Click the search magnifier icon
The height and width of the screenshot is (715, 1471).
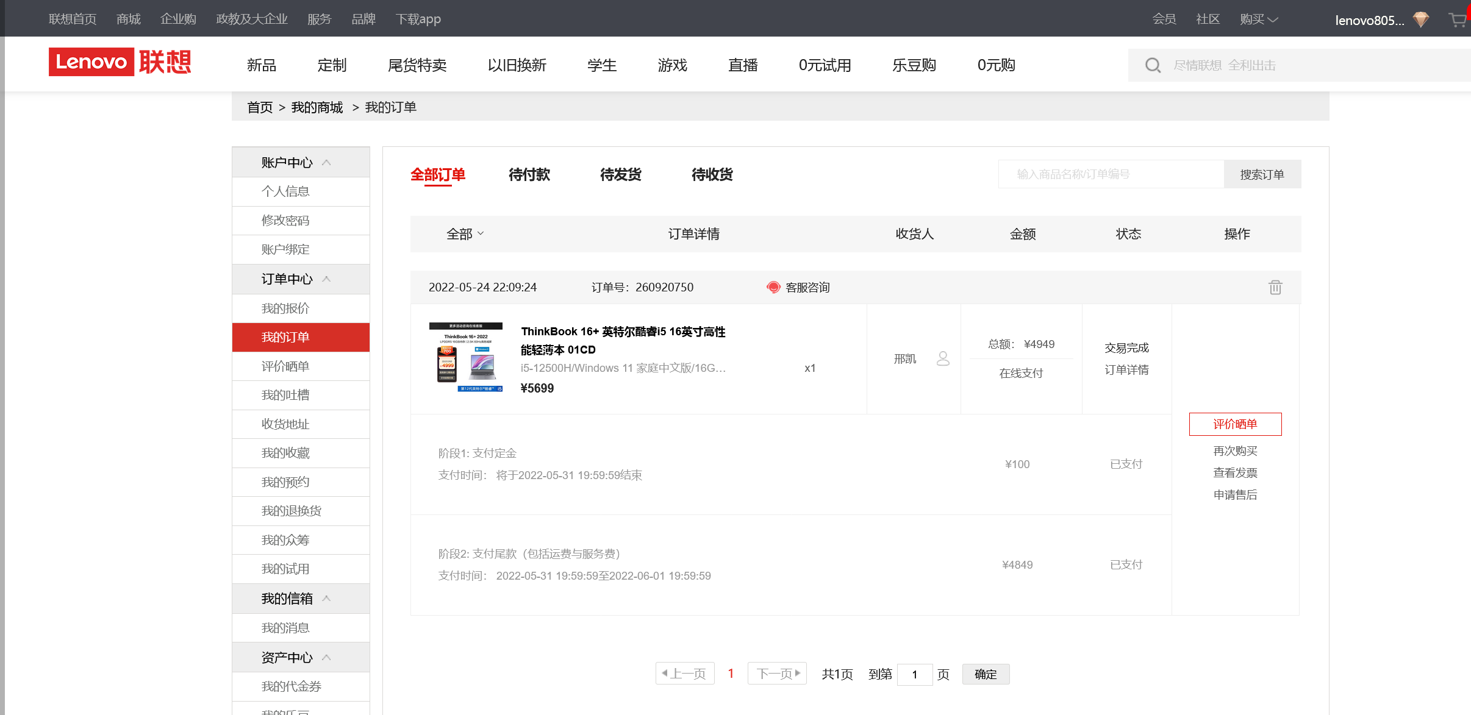[1153, 65]
